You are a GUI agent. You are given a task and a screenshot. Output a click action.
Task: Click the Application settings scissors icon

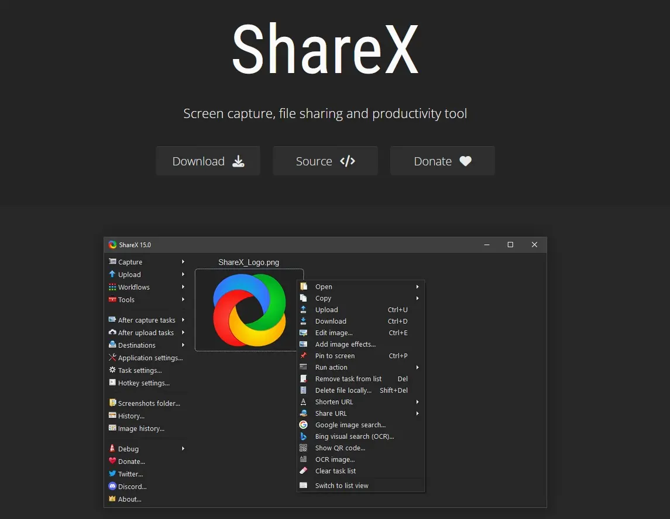point(112,358)
